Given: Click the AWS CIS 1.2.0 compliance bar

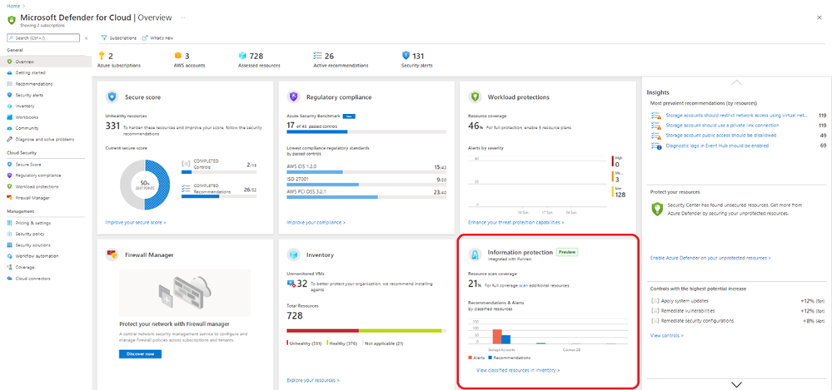Looking at the screenshot, I should coord(366,172).
